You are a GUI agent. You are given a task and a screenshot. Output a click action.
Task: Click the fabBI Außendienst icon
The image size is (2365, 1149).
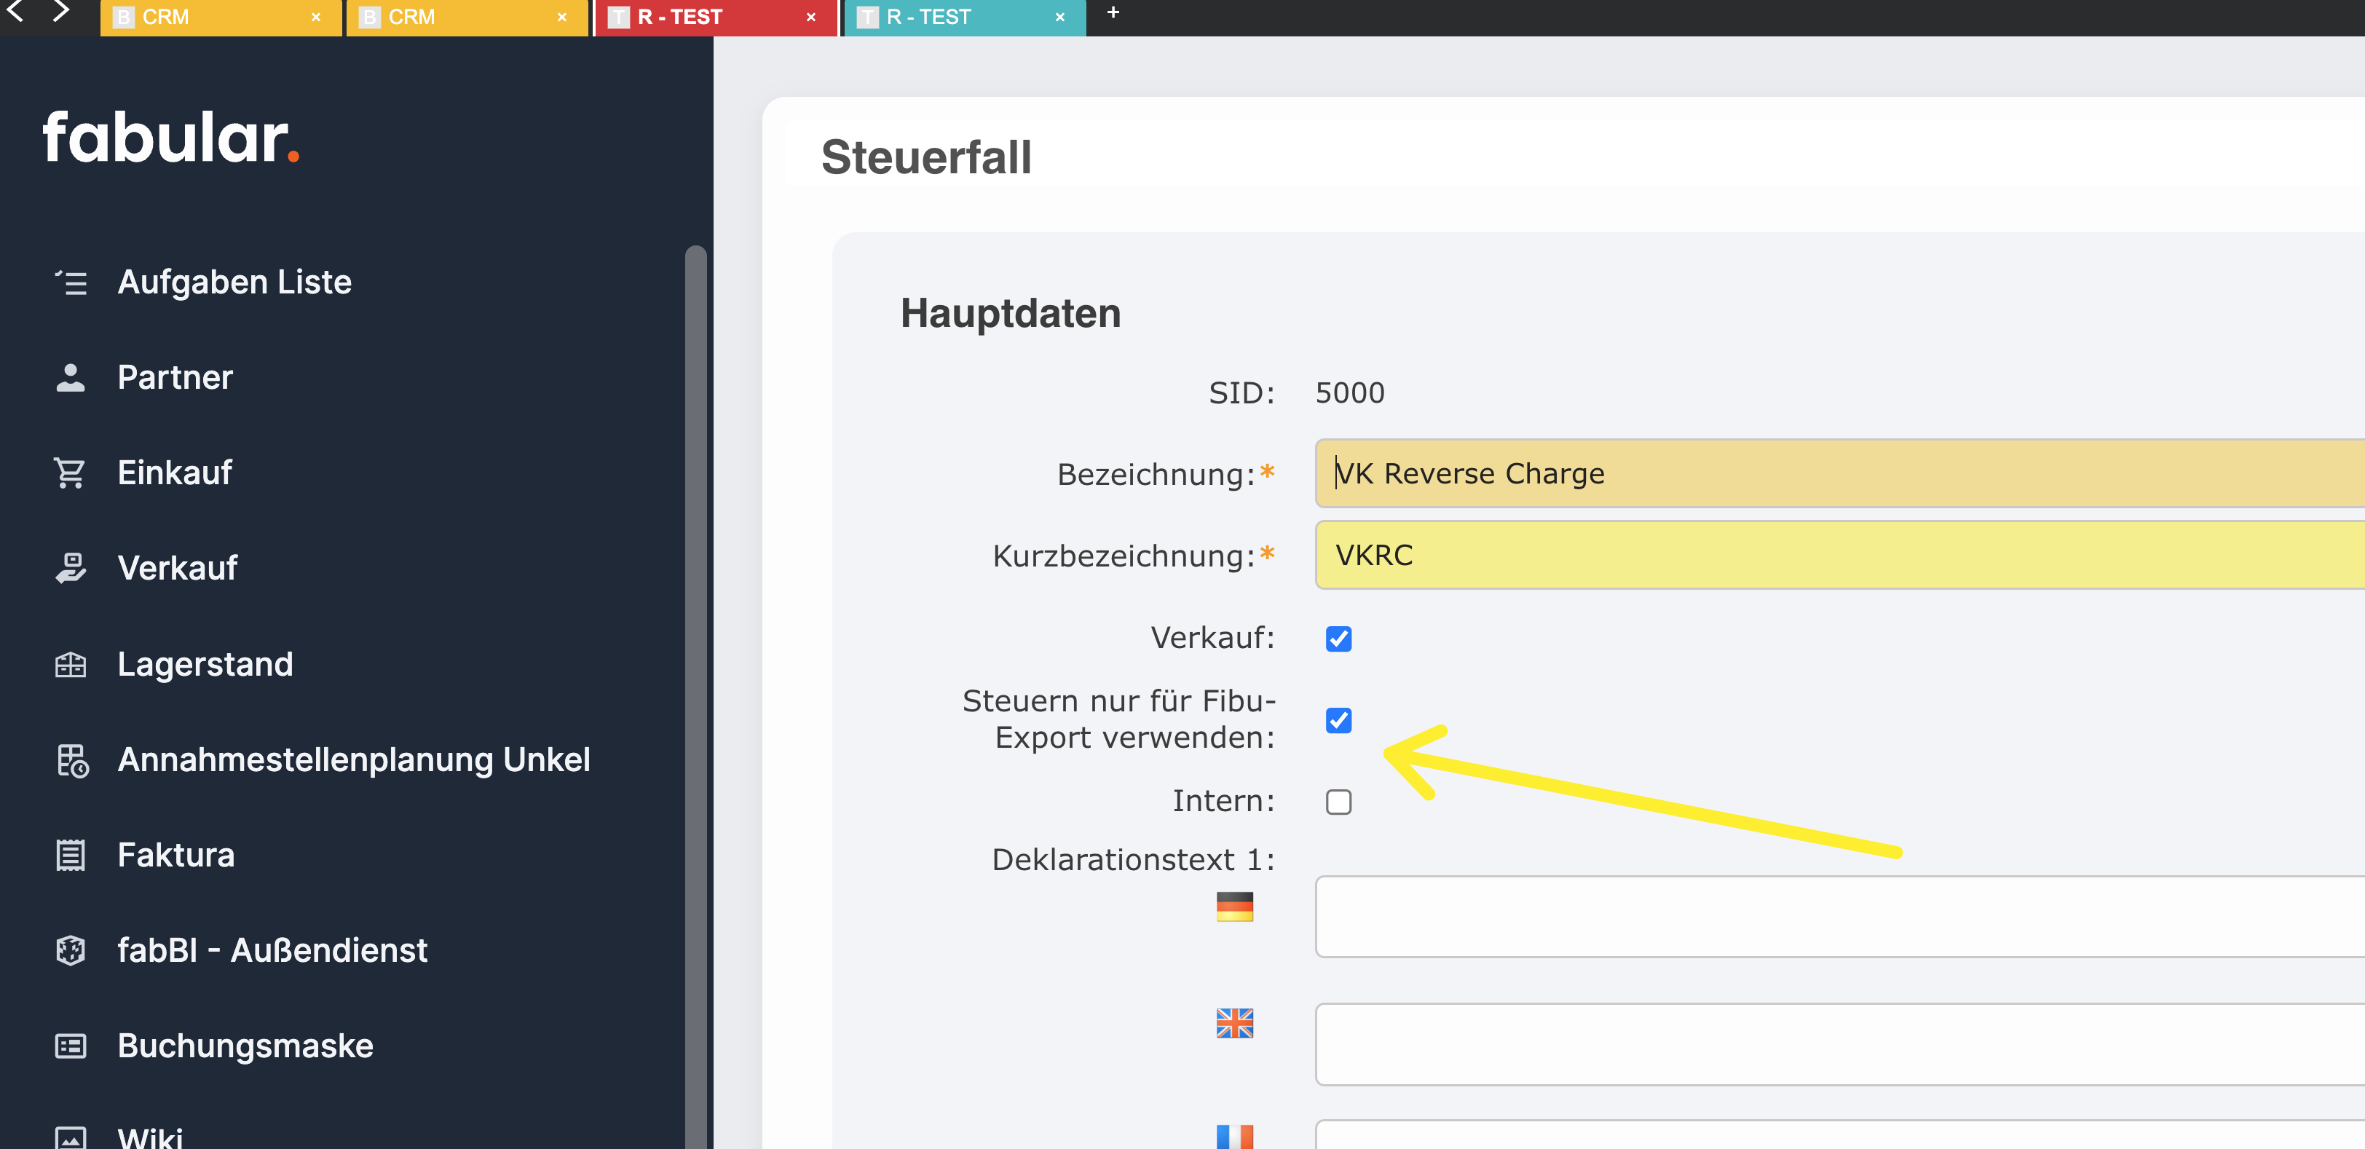click(x=71, y=949)
